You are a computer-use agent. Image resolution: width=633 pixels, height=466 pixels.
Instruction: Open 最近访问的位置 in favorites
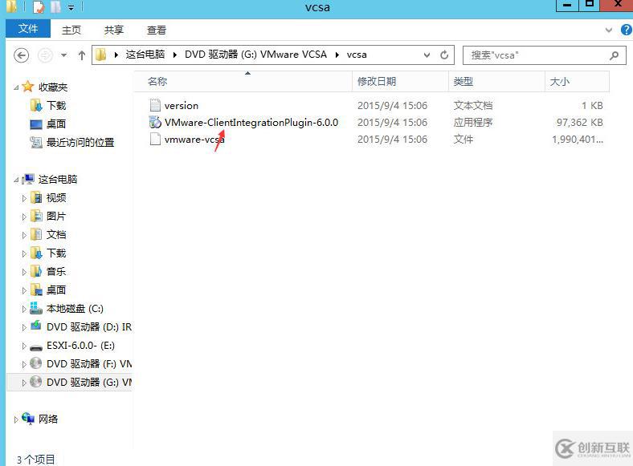(x=80, y=142)
